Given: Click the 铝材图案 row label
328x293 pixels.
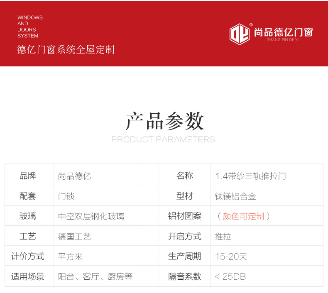Looking at the screenshot, I should coord(184,216).
